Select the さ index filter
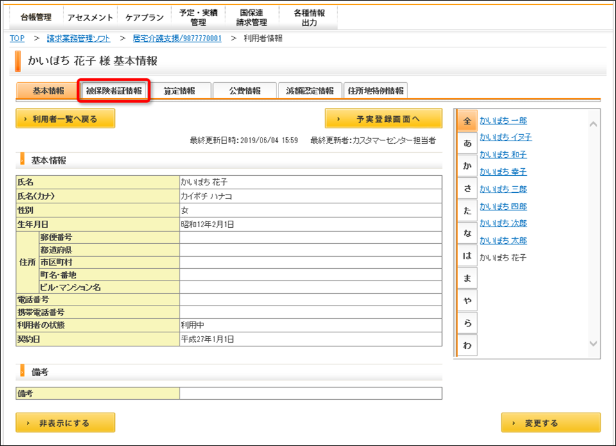Viewport: 616px width, 446px height. [x=467, y=188]
